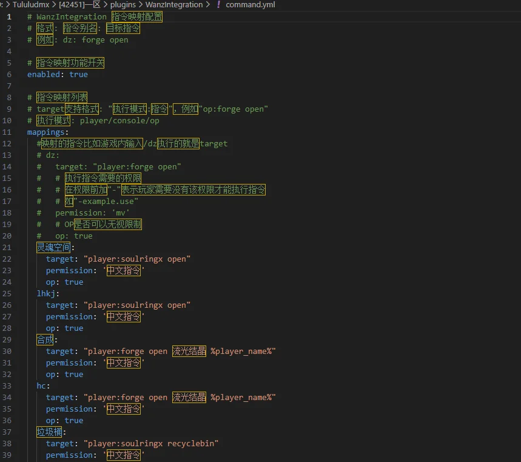Click the '指令映射功能开关' comment on line 5
Image resolution: width=521 pixels, height=462 pixels.
click(x=70, y=63)
